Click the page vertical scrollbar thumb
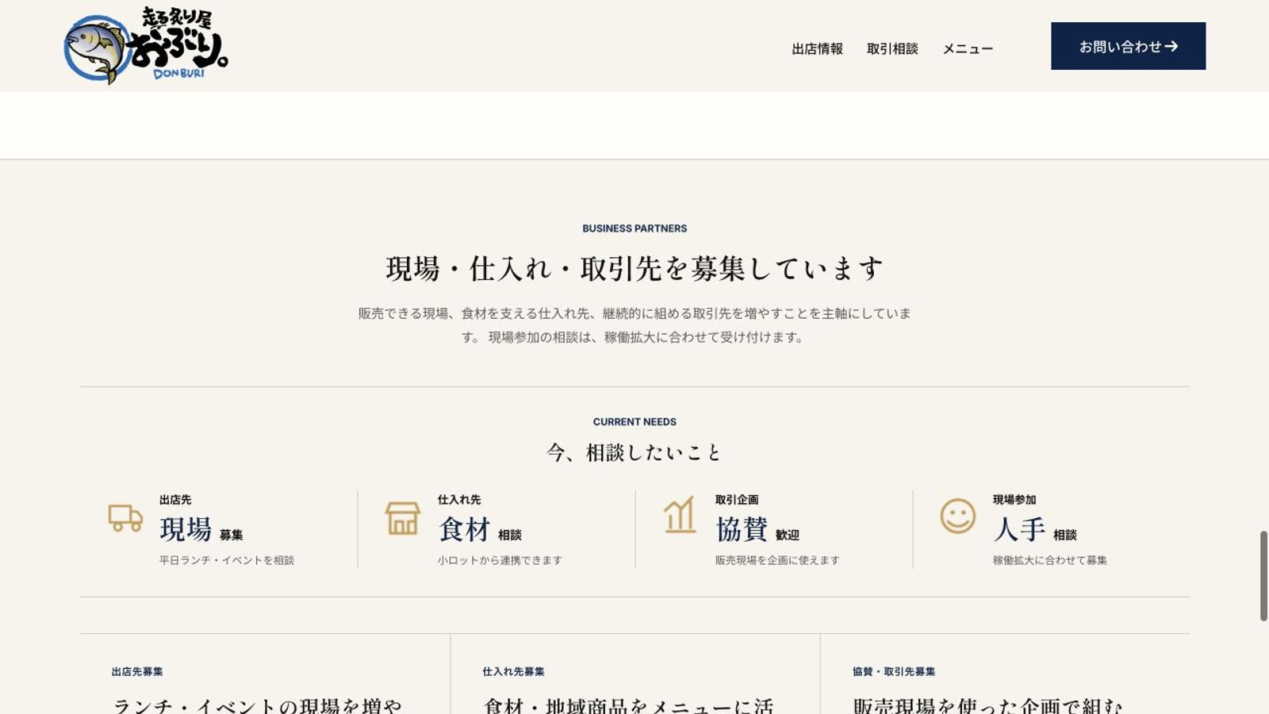 [1263, 576]
